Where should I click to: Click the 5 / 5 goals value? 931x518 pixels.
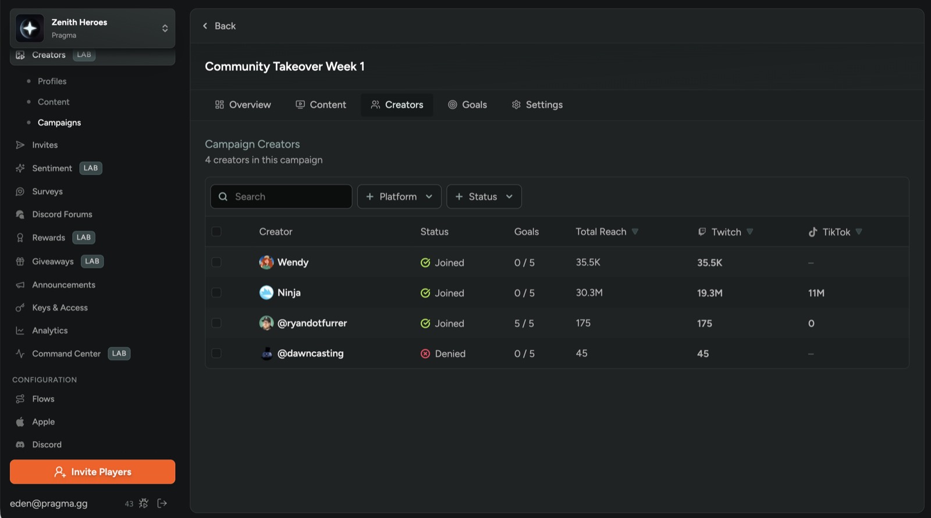point(524,323)
